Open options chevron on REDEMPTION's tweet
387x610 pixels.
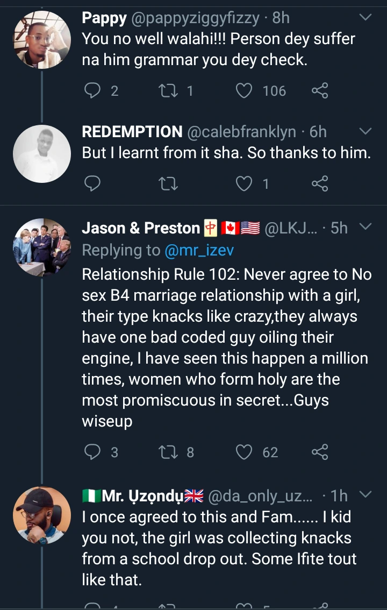click(365, 131)
